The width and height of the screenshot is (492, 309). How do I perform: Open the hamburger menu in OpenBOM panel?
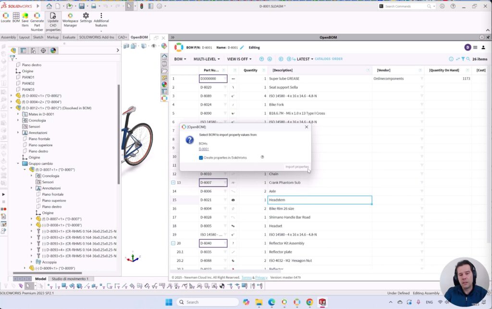click(x=475, y=48)
